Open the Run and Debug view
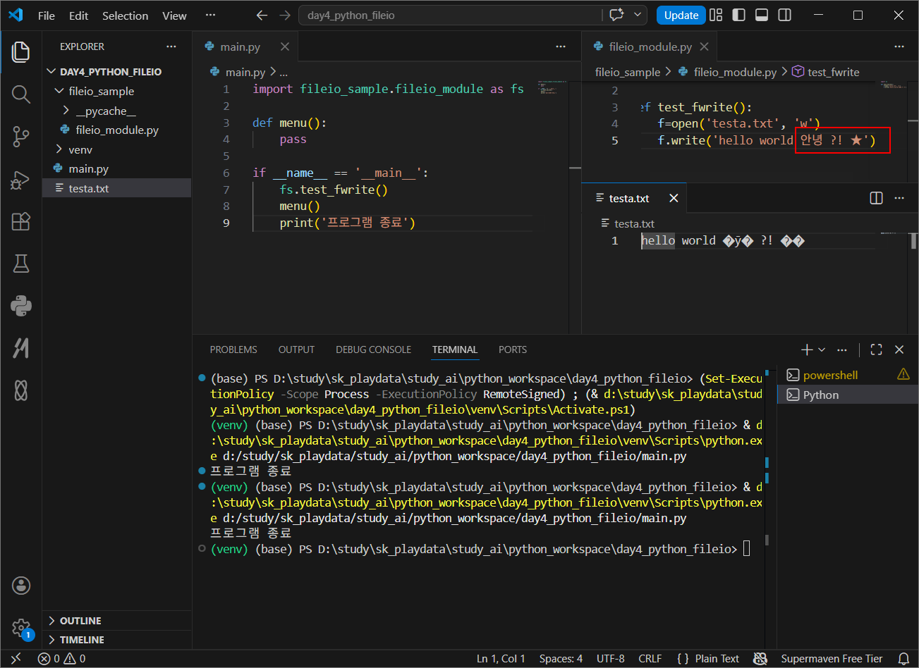 pyautogui.click(x=21, y=179)
